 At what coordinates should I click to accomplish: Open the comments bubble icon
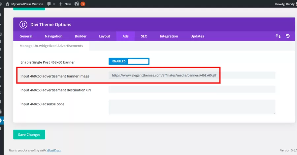click(x=49, y=4)
